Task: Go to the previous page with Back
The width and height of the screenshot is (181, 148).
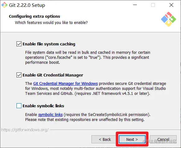Action: pyautogui.click(x=105, y=139)
